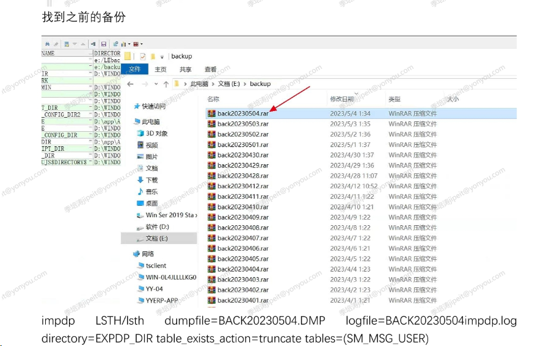Image resolution: width=546 pixels, height=346 pixels.
Task: Click WinRAR icon of back20230405.rar
Action: (211, 259)
